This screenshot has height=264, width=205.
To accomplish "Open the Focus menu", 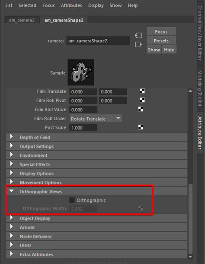I will pyautogui.click(x=48, y=5).
